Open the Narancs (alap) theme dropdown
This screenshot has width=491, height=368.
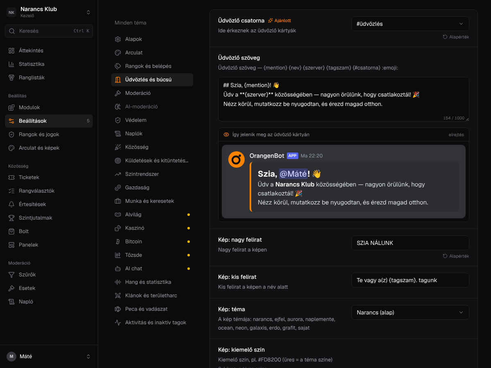coord(410,312)
